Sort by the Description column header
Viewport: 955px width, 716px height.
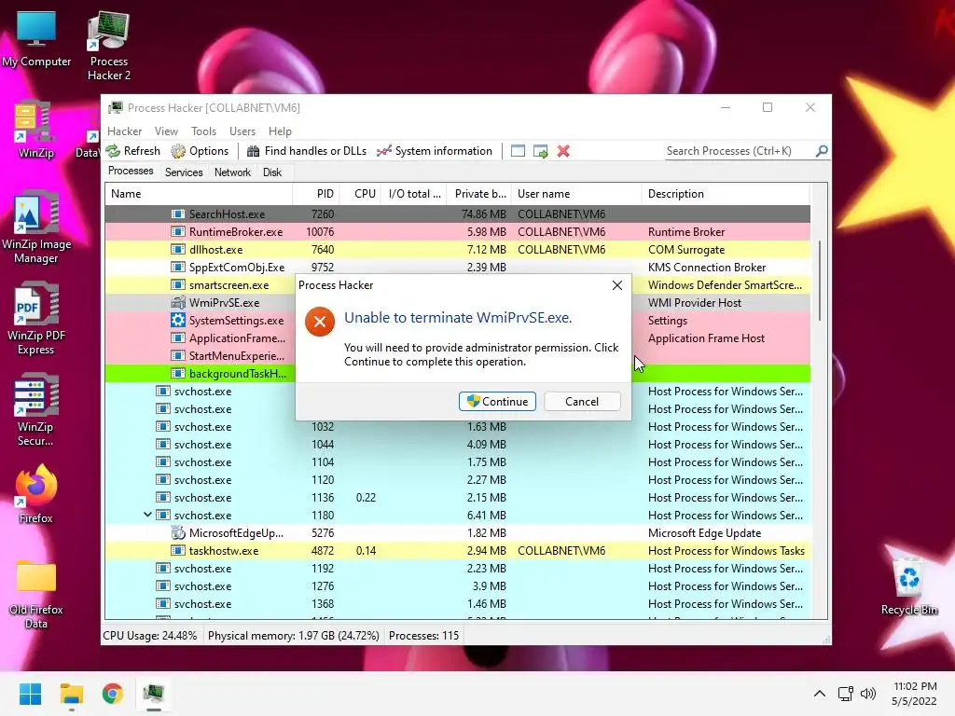(x=726, y=194)
